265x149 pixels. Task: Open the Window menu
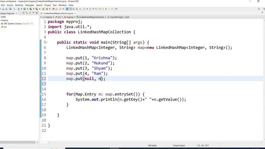63,5
